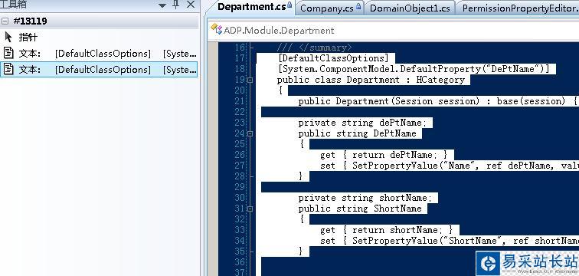
Task: Click the '/// </summary>' comment on line 16
Action: tap(315, 48)
